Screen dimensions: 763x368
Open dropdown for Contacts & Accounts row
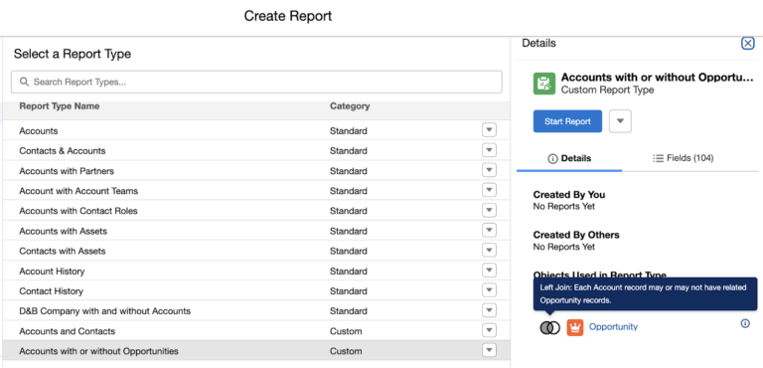tap(489, 150)
